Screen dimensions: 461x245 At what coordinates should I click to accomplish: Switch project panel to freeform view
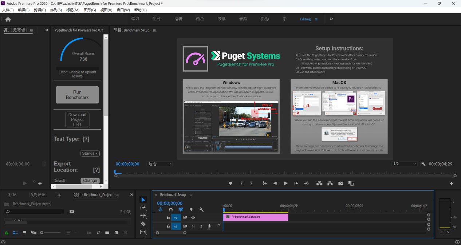(34, 232)
